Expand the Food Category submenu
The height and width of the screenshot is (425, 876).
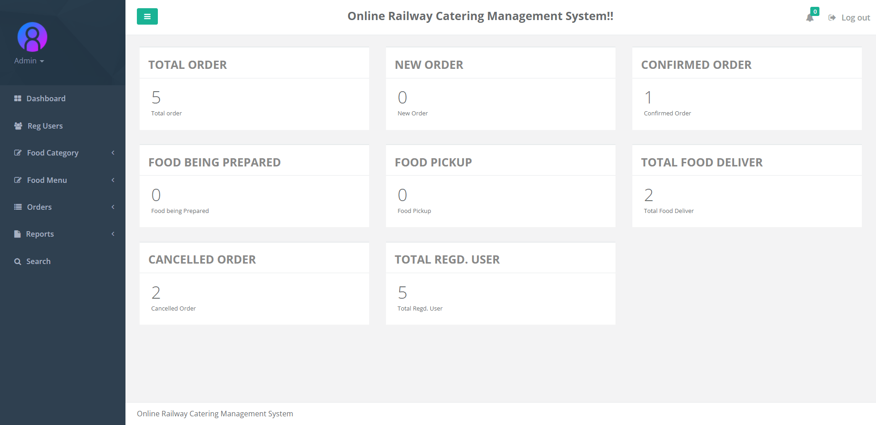(x=113, y=153)
